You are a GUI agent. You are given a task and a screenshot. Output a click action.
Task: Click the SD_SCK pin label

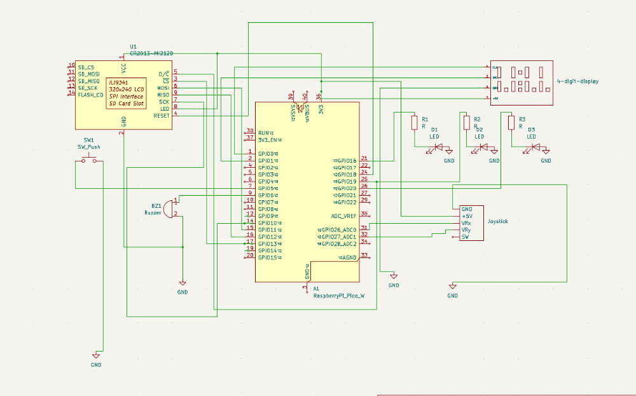(88, 88)
